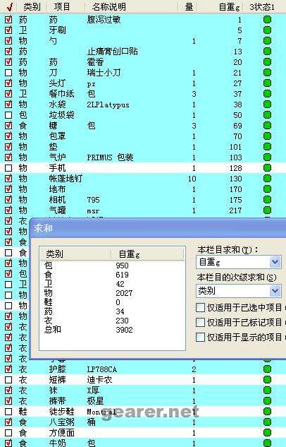This screenshot has width=286, height=447.
Task: Click the 求和 dialog title bar
Action: coord(158,228)
